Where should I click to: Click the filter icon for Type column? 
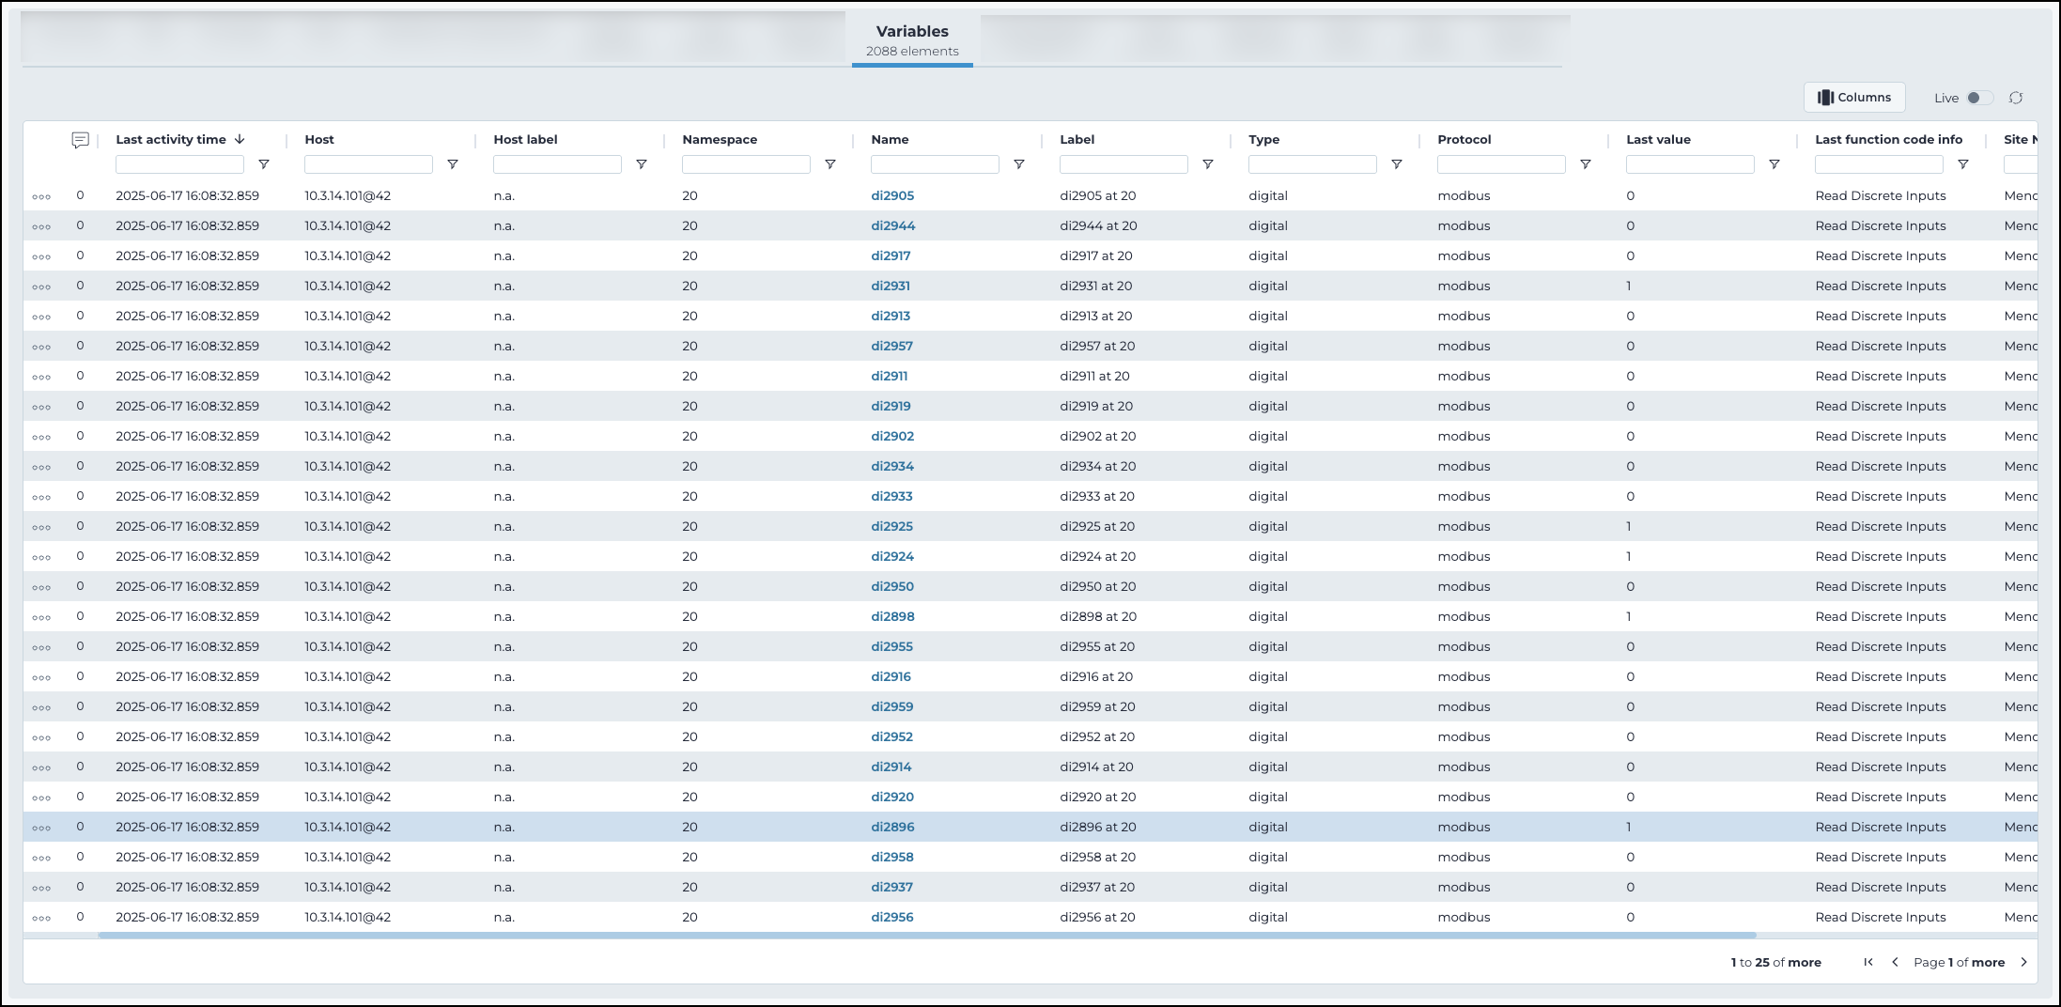[x=1397, y=164]
